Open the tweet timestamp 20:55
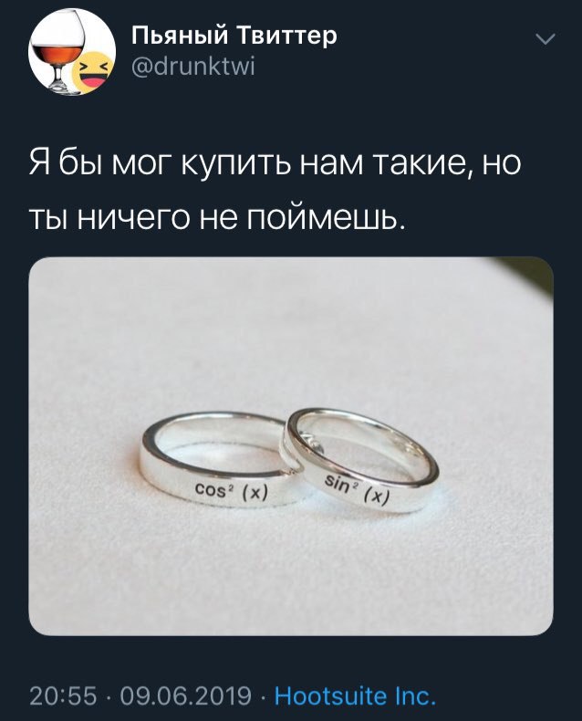The width and height of the screenshot is (582, 721). click(x=64, y=695)
